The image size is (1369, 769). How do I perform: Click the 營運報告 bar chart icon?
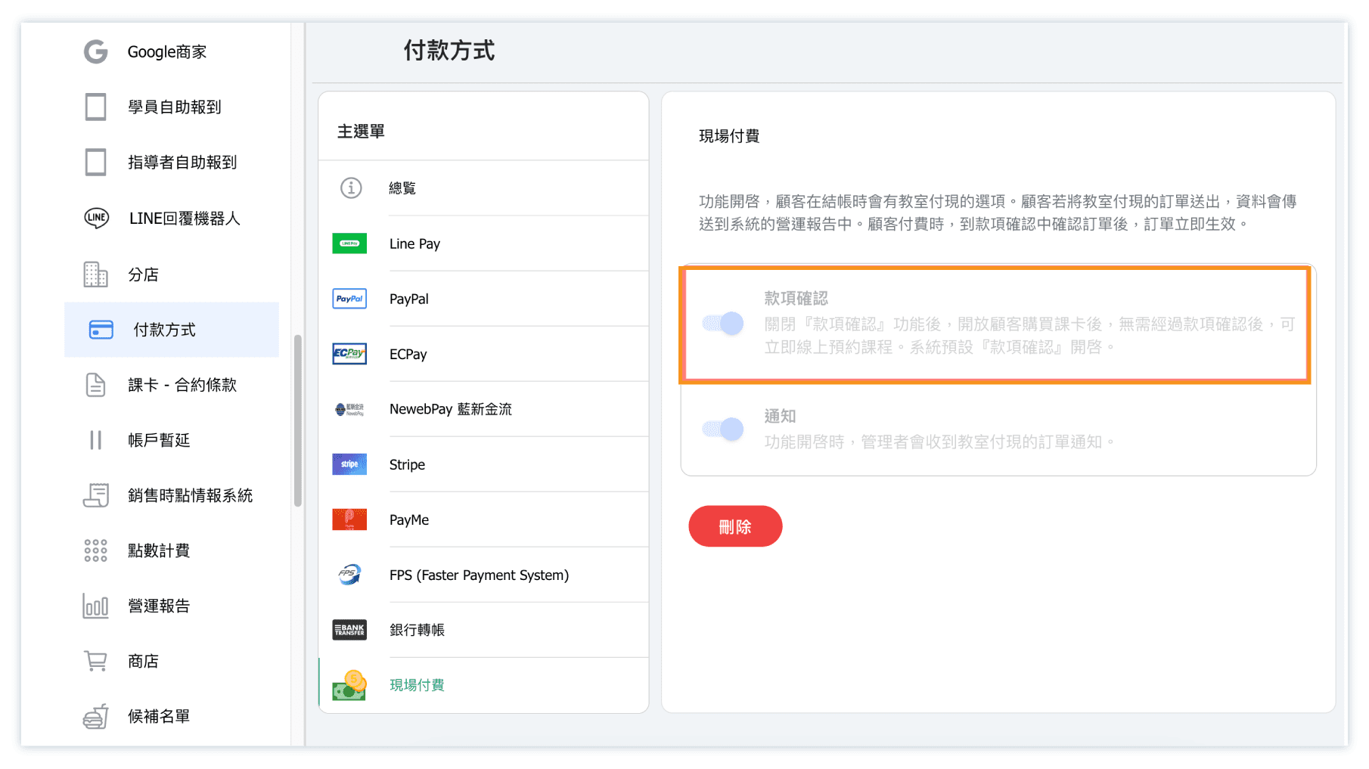[96, 606]
